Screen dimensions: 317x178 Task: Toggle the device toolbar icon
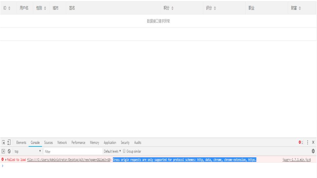[10, 143]
